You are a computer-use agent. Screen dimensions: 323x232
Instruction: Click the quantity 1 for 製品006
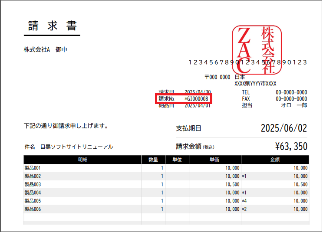coord(162,209)
